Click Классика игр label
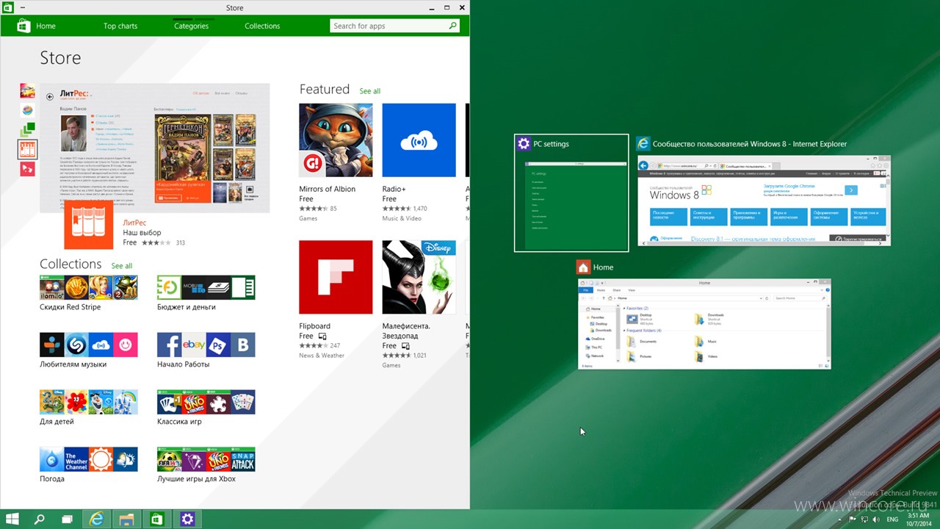Viewport: 940px width, 529px height. coord(179,422)
